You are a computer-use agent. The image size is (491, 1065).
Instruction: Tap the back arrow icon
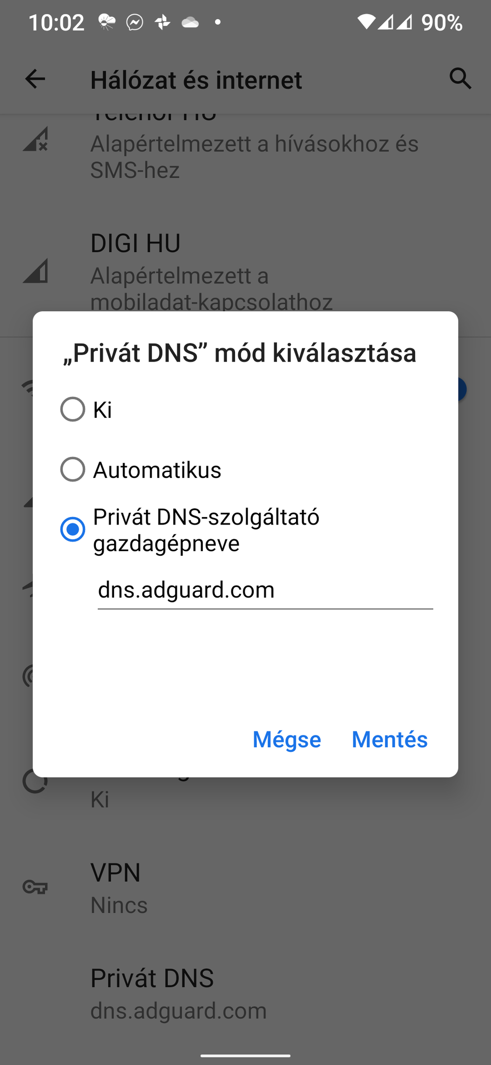tap(35, 79)
